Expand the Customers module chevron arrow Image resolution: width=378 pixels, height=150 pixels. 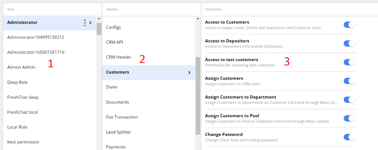[189, 73]
